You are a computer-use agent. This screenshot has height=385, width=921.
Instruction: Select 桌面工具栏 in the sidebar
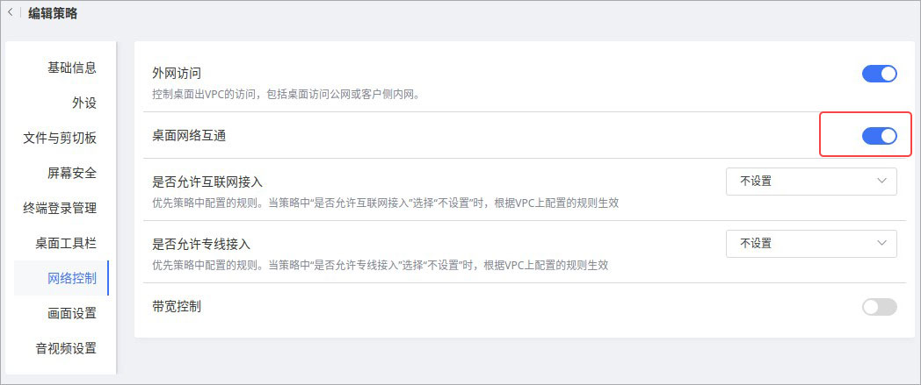(x=66, y=243)
